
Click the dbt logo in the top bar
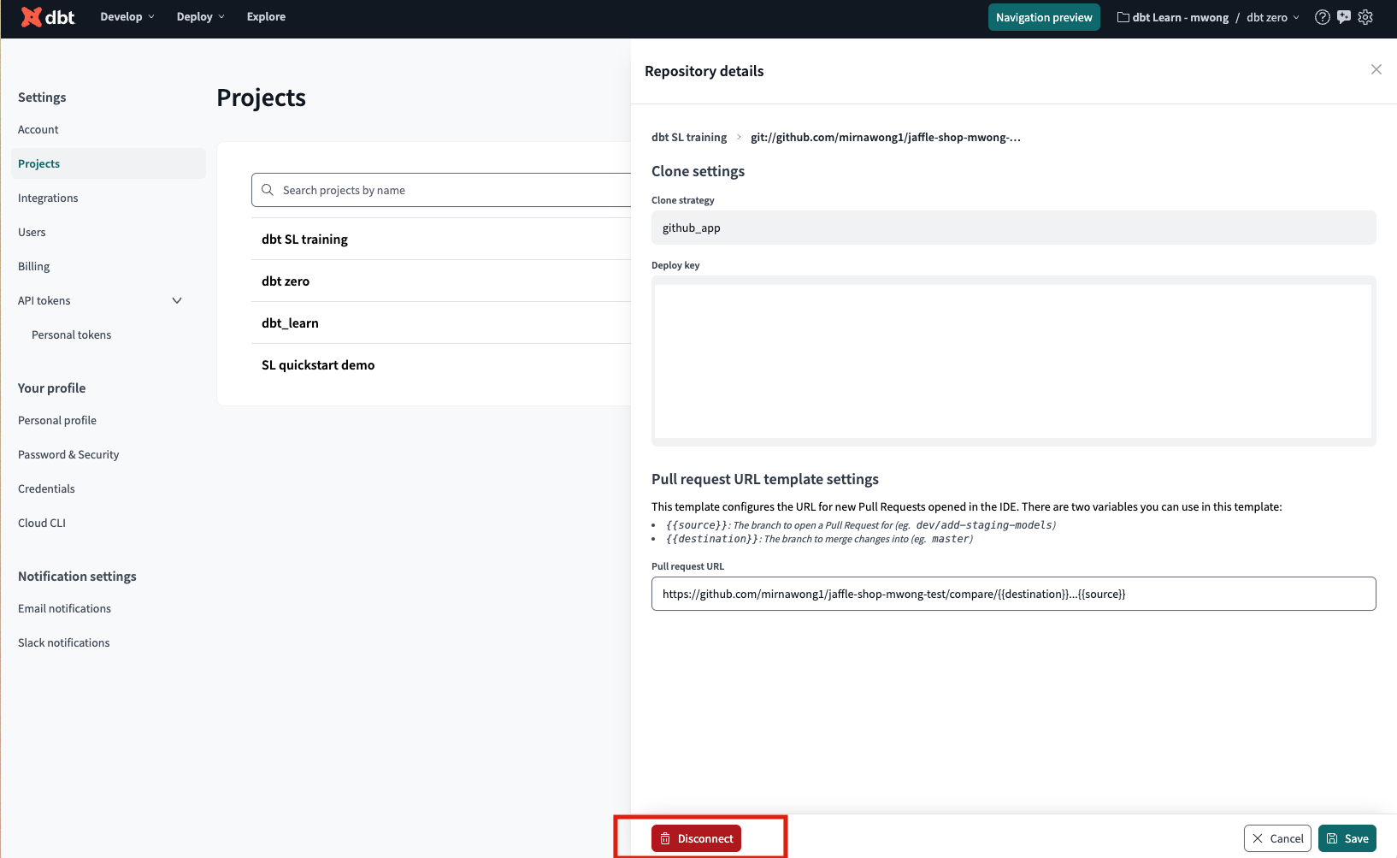pos(47,16)
